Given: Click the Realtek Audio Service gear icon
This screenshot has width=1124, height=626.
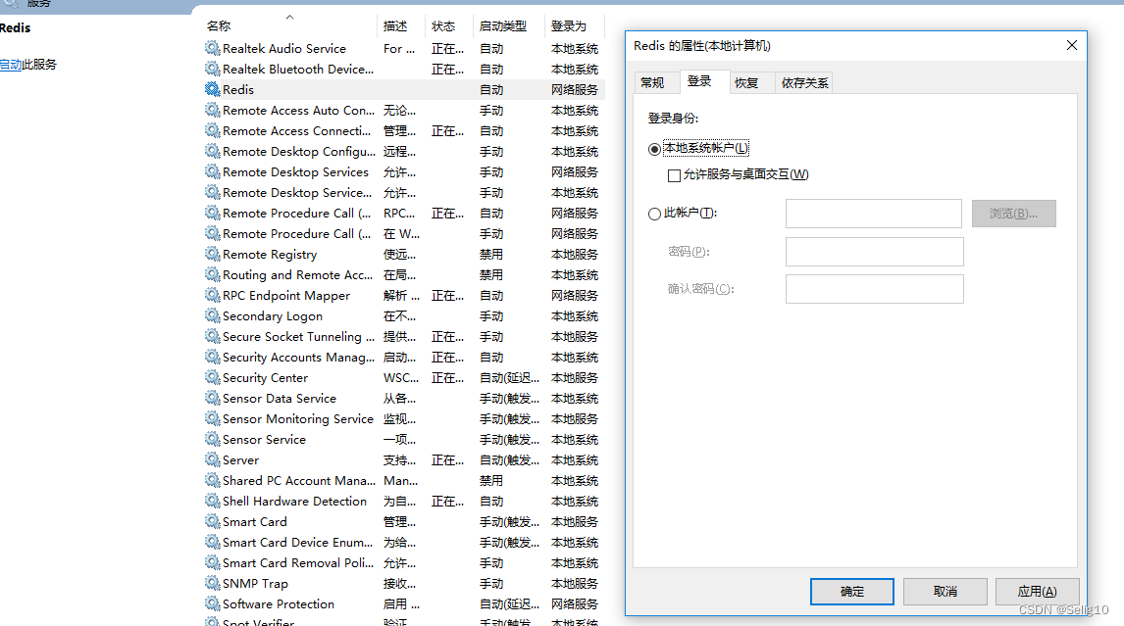Looking at the screenshot, I should pyautogui.click(x=212, y=48).
